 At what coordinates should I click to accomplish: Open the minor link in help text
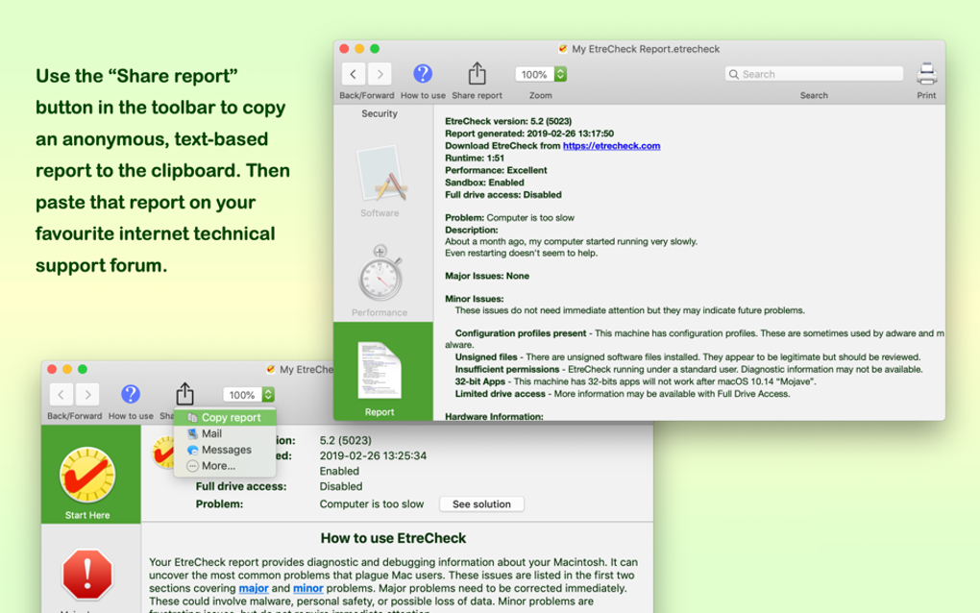point(308,588)
